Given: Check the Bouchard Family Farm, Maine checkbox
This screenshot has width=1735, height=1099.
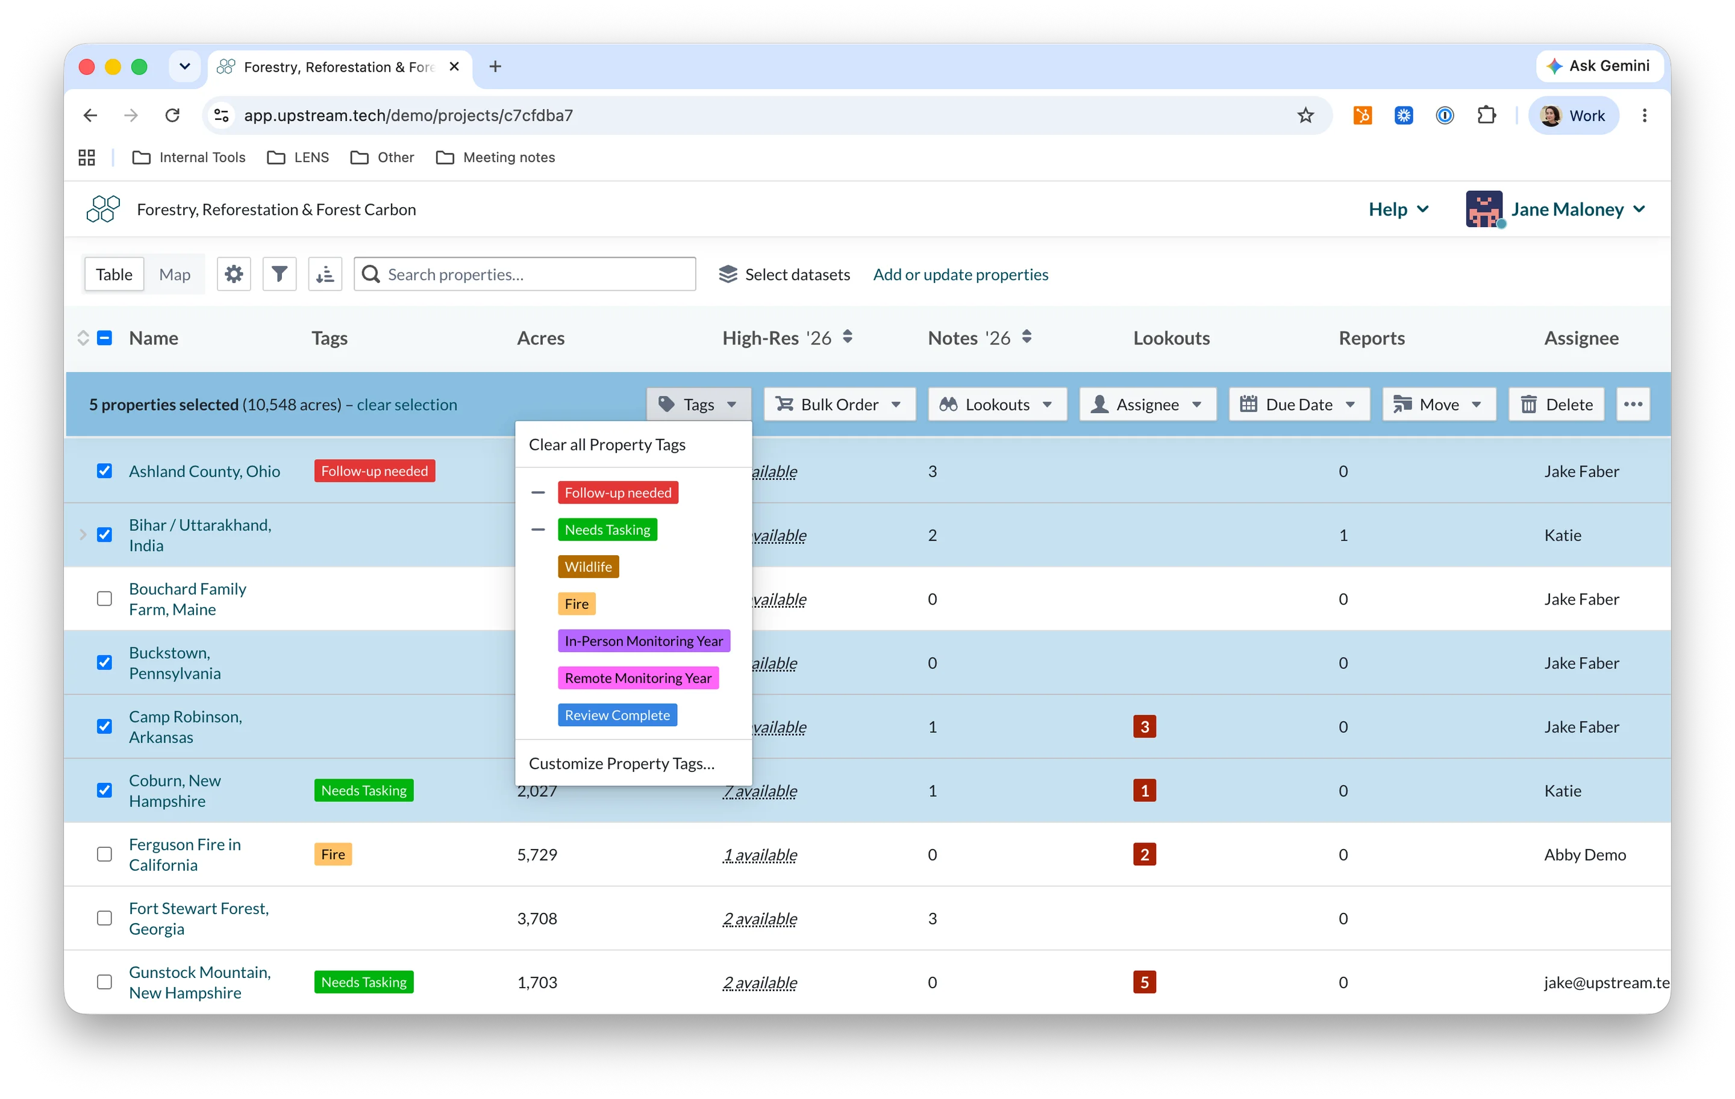Looking at the screenshot, I should (x=104, y=599).
